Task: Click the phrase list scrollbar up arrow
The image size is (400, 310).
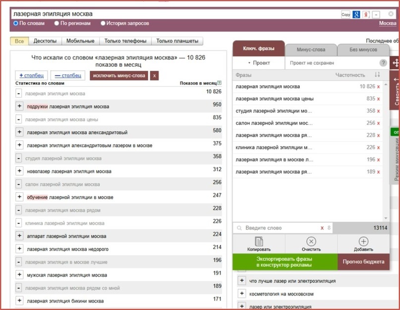Action: [386, 84]
